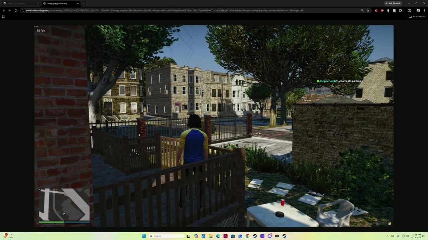
Task: Open the apps grid icon in bookmarks bar
Action: 3,17
